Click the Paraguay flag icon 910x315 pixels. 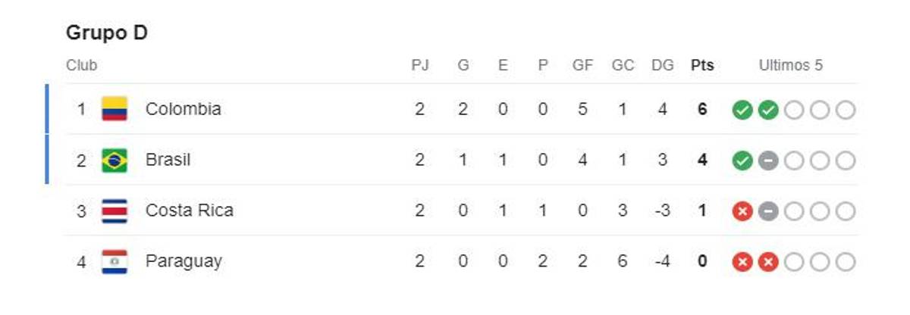pos(115,261)
